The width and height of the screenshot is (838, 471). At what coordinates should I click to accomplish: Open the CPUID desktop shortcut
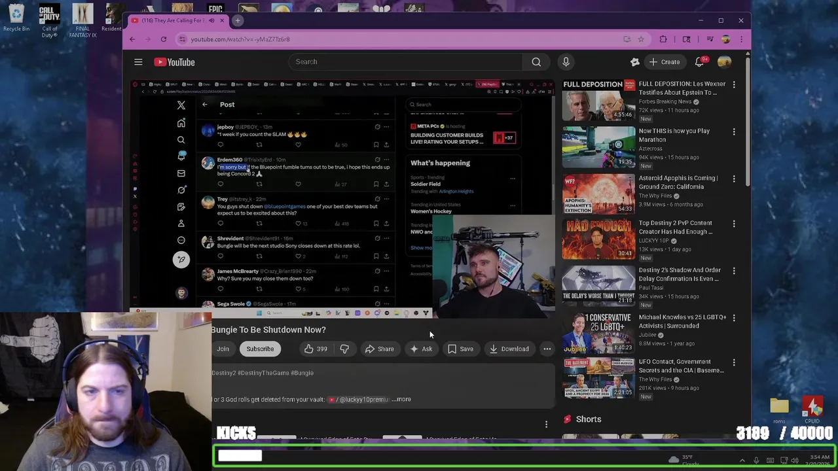[812, 410]
